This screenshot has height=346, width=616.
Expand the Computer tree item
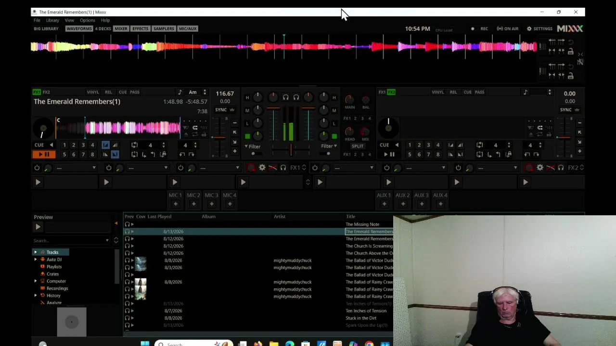pyautogui.click(x=35, y=281)
